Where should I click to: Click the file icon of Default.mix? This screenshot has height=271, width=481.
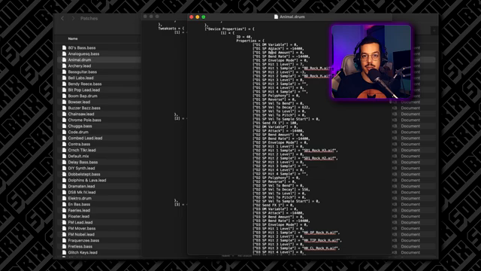click(x=64, y=156)
